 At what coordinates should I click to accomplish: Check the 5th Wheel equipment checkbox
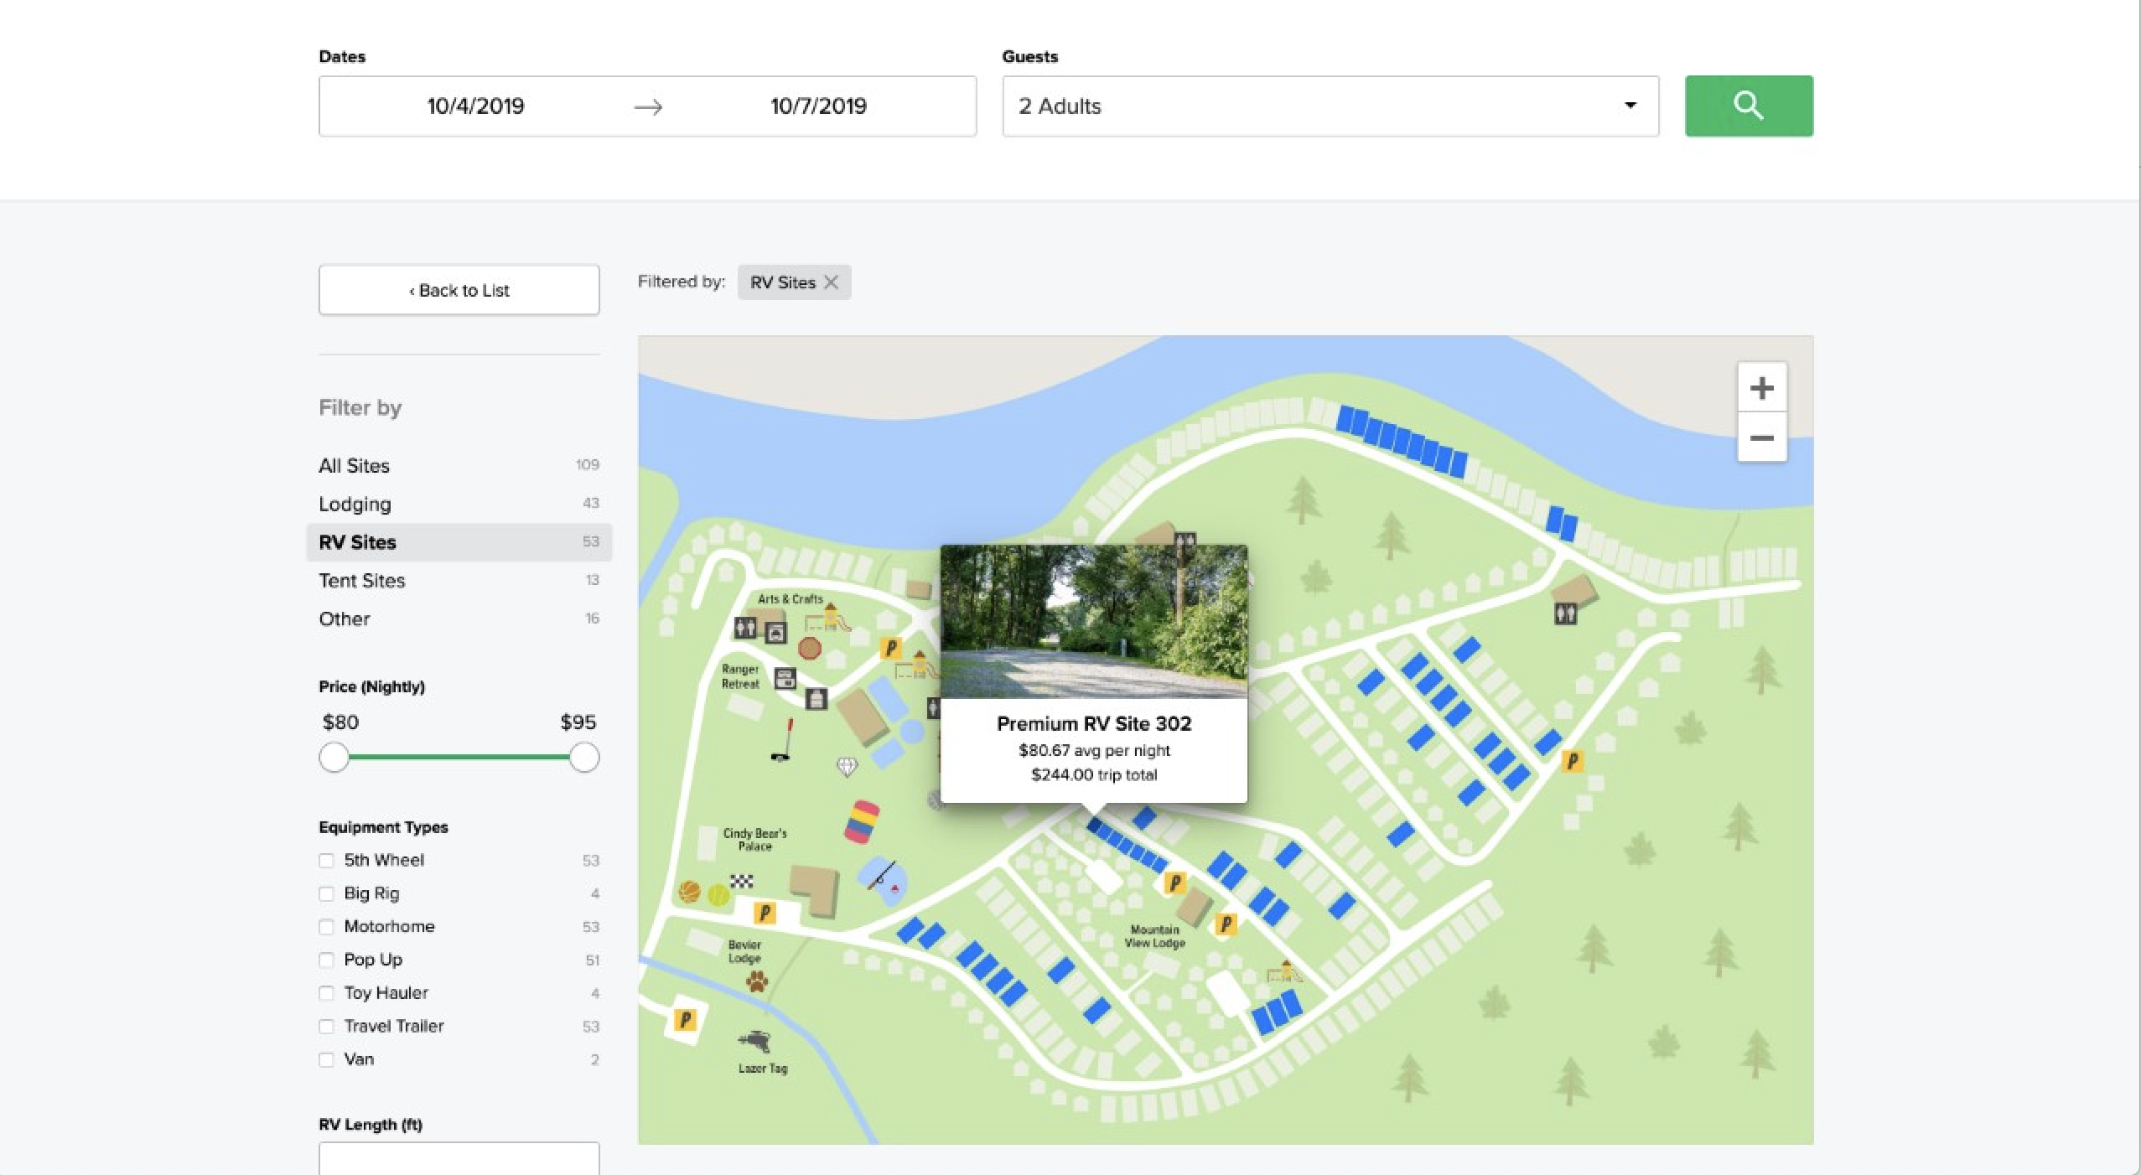point(326,861)
